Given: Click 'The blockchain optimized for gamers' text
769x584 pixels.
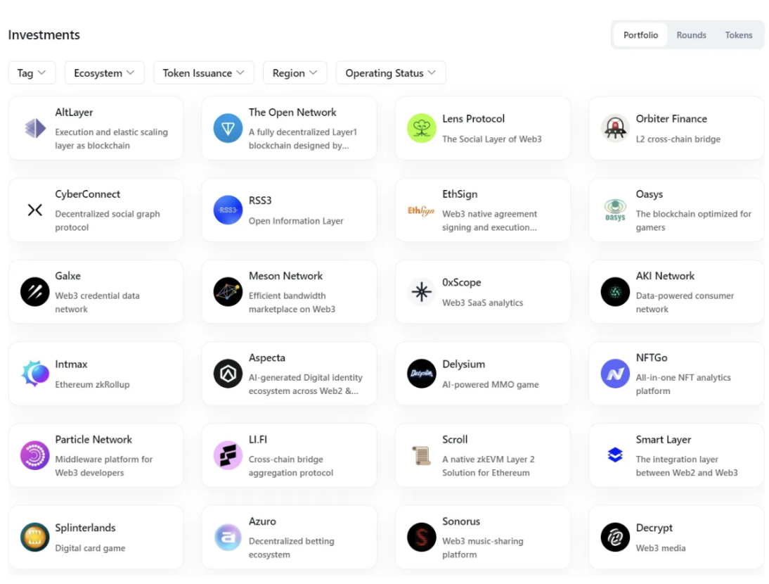Looking at the screenshot, I should [694, 220].
